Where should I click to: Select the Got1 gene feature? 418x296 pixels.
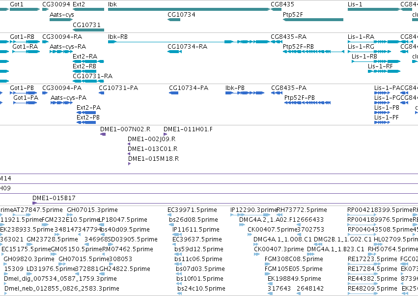(25, 9)
